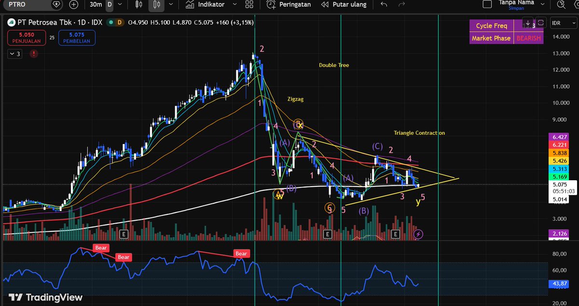
Task: Select the orange circled x wave label
Action: (299, 125)
